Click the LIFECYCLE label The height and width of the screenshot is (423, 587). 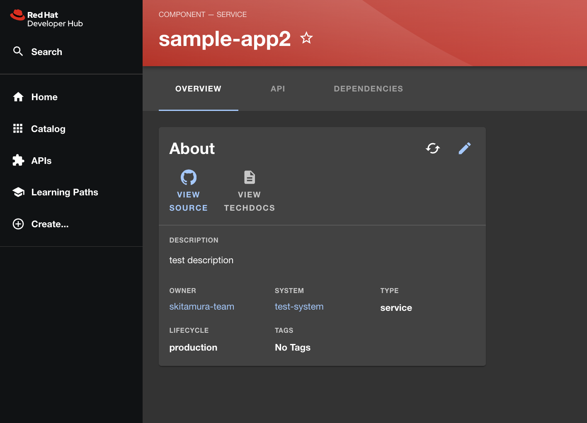pos(189,330)
